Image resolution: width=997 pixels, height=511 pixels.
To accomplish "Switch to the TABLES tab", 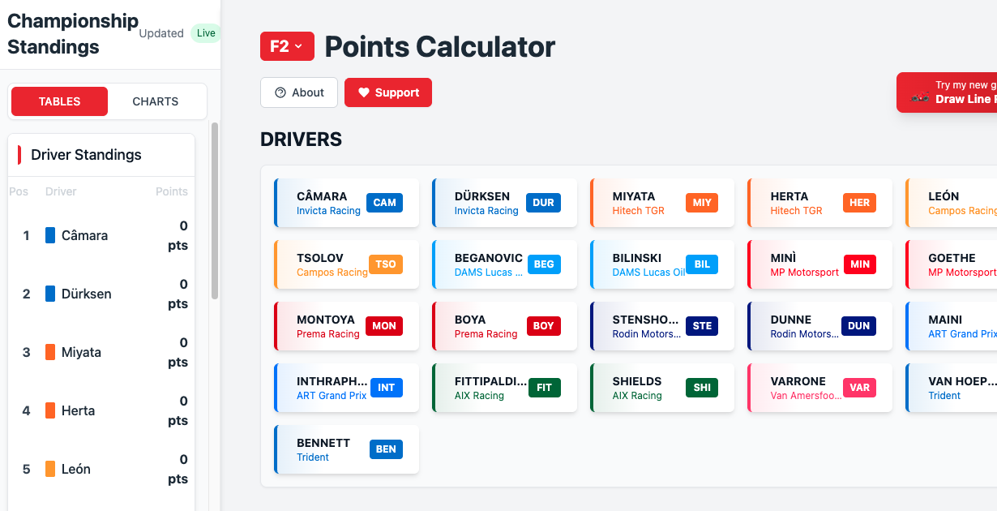I will (x=58, y=101).
